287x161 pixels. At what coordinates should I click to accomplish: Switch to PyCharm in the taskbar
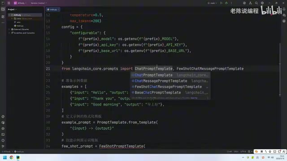[18, 157]
